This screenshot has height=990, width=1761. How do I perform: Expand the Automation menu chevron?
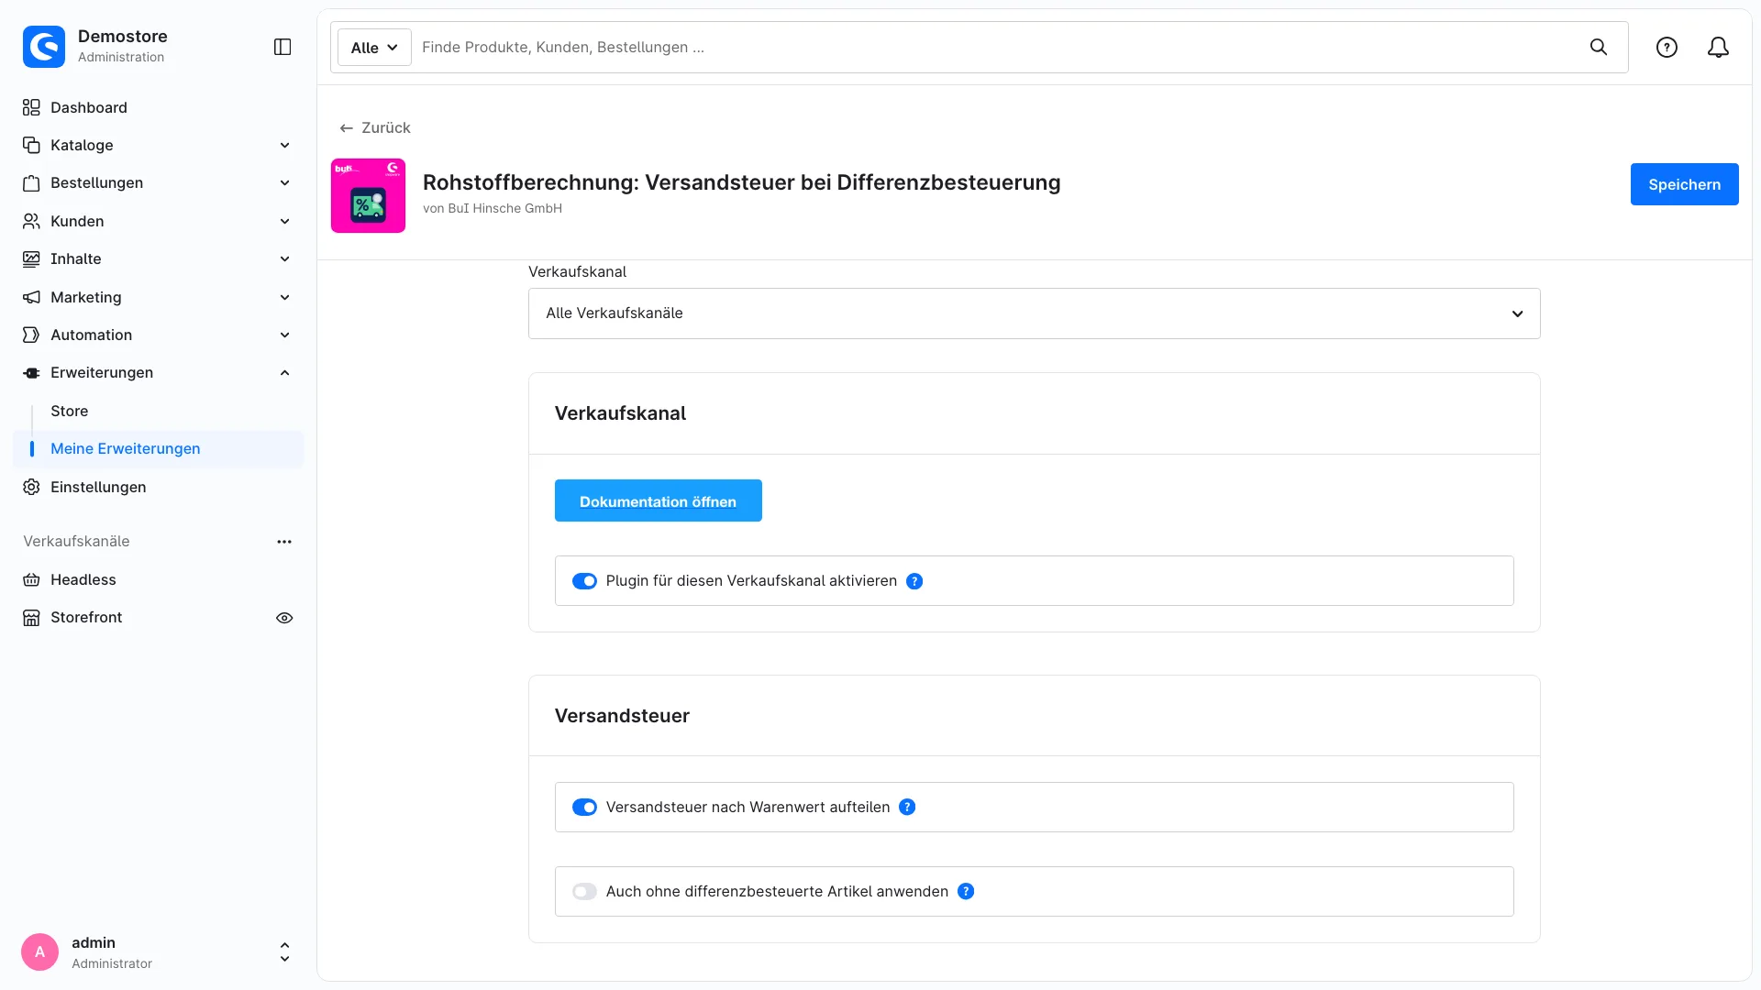pyautogui.click(x=284, y=335)
